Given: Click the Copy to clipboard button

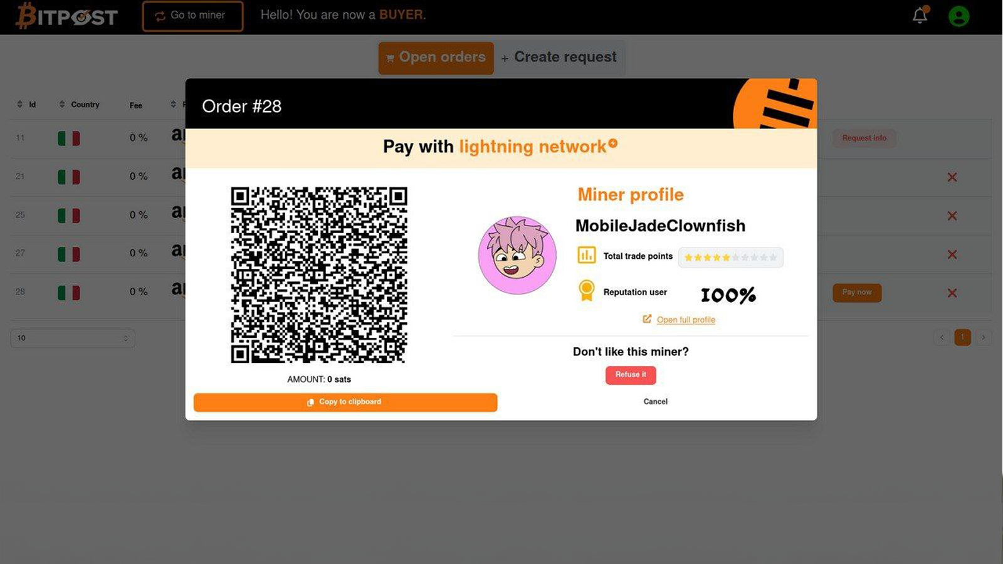Looking at the screenshot, I should 345,402.
